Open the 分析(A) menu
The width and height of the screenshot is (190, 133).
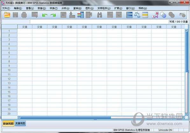(x=66, y=8)
